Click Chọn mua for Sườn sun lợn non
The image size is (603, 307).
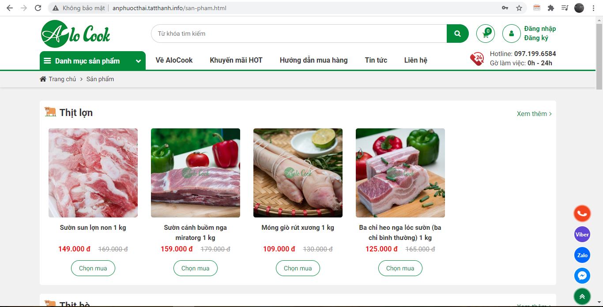click(x=93, y=268)
